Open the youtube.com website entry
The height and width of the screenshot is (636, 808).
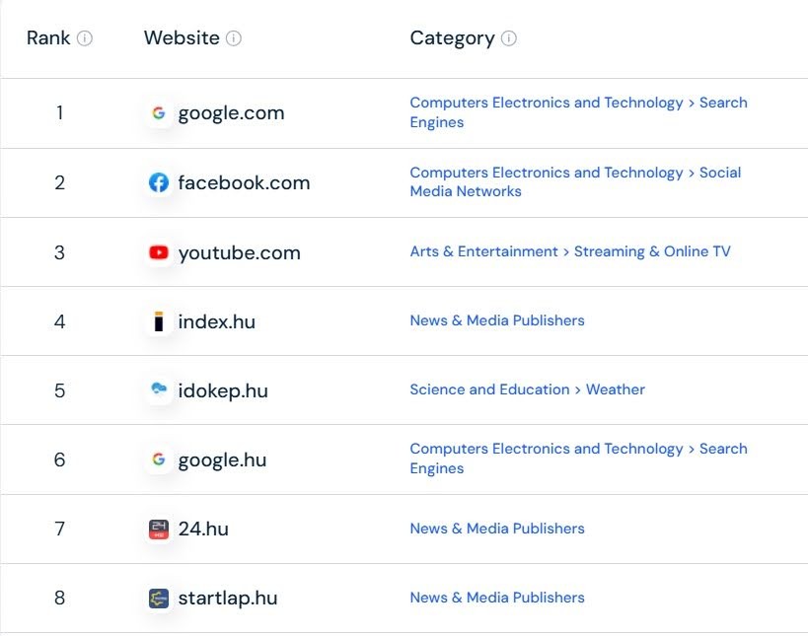pyautogui.click(x=239, y=252)
